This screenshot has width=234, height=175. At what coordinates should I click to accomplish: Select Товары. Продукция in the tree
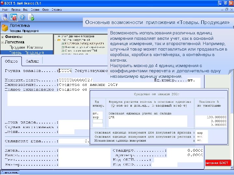(27, 53)
